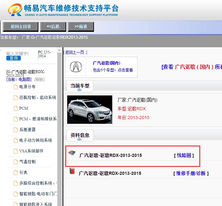
Task: Click the red book icon beside 维修手册 row
Action: coord(72,171)
